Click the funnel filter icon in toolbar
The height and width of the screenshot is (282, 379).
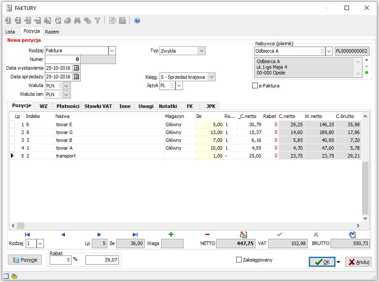(x=98, y=20)
